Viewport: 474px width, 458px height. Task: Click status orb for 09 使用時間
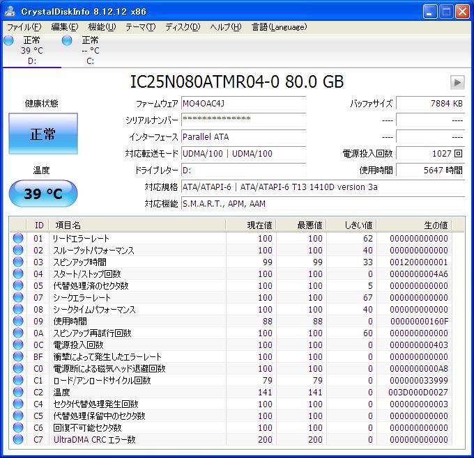[x=18, y=322]
